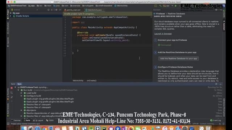Click the collapse all icon in project panel
This screenshot has width=232, height=130.
click(52, 10)
